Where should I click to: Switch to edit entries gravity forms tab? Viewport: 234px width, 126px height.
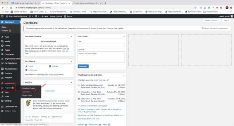tap(87, 3)
